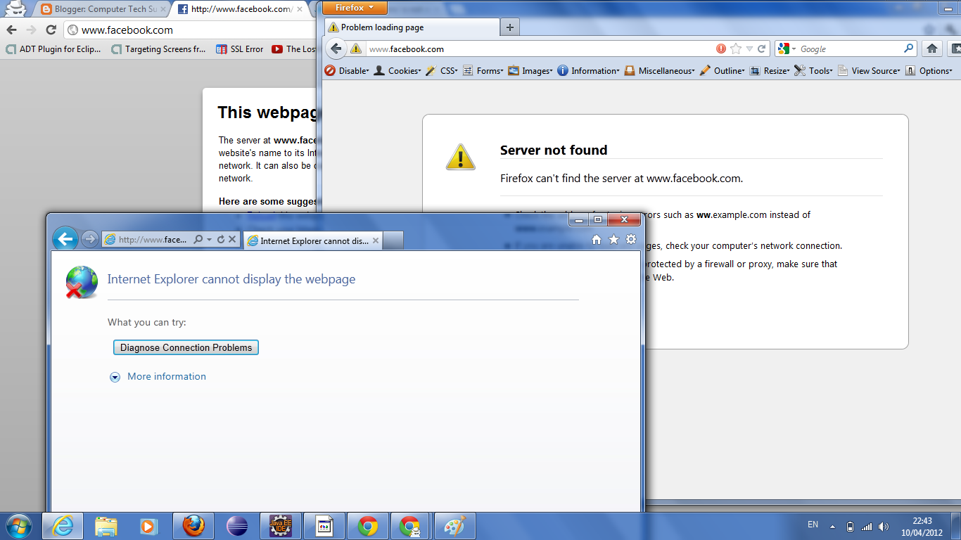Open the Images dropdown menu
961x540 pixels.
point(530,70)
